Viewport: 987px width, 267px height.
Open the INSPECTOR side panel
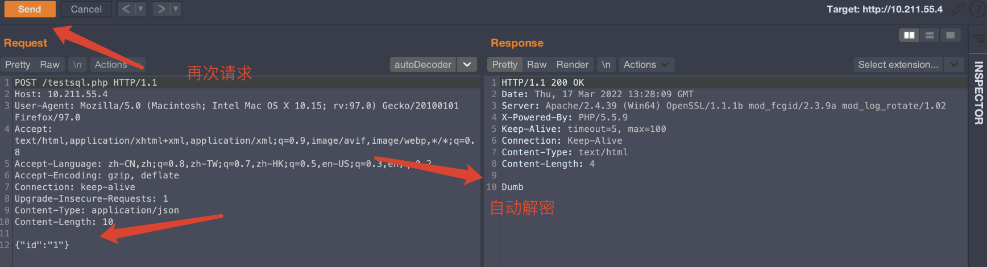(978, 93)
